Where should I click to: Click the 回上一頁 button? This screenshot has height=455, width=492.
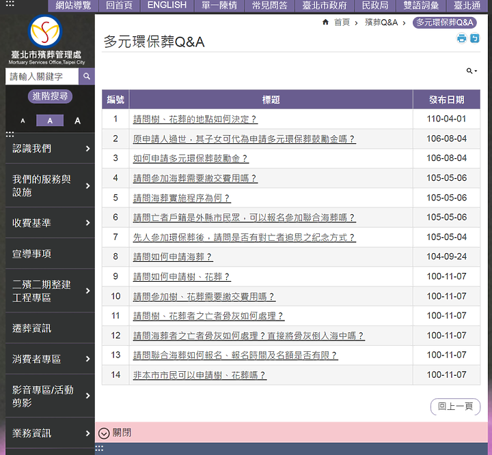(455, 407)
